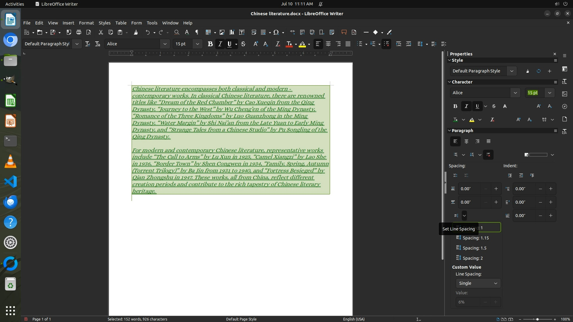Toggle formatting marks pilcrow icon
This screenshot has width=573, height=322.
coord(197,32)
